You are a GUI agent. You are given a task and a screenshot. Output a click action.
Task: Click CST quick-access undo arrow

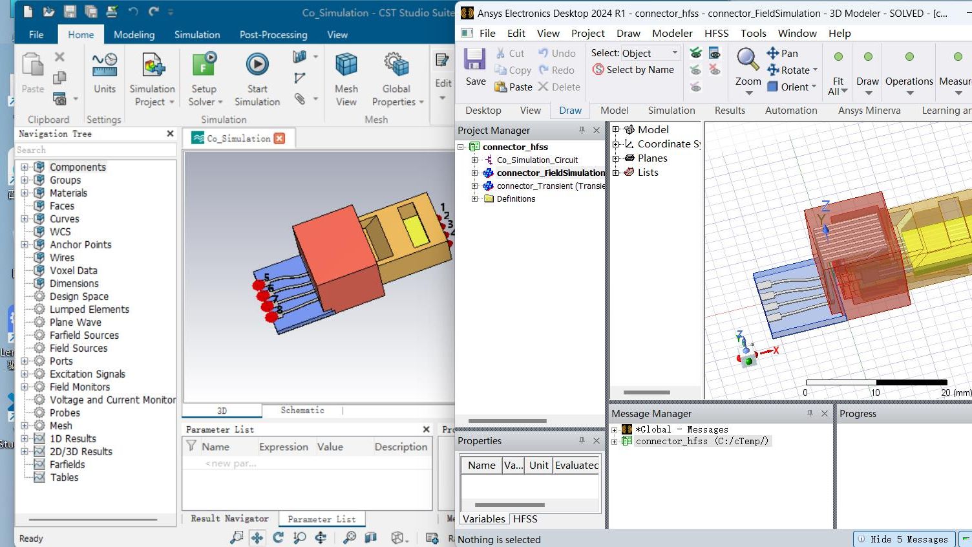(x=133, y=12)
